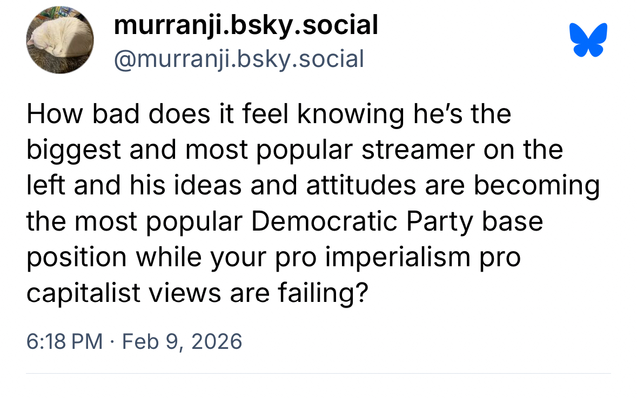Click the word "becoming" in the post
The width and height of the screenshot is (637, 398).
coord(537,186)
